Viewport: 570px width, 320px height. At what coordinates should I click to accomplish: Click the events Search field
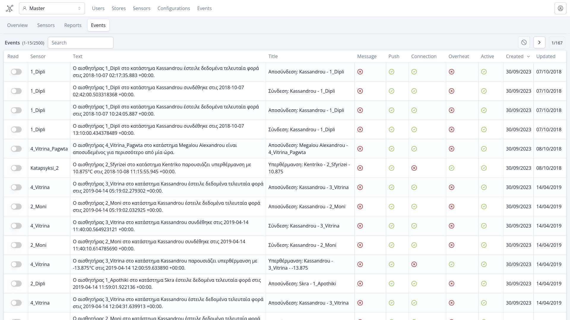coord(80,43)
